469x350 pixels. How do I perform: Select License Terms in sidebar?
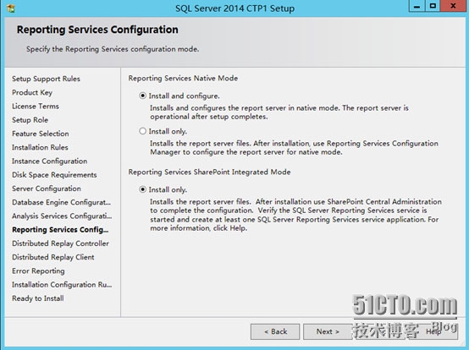coord(36,107)
